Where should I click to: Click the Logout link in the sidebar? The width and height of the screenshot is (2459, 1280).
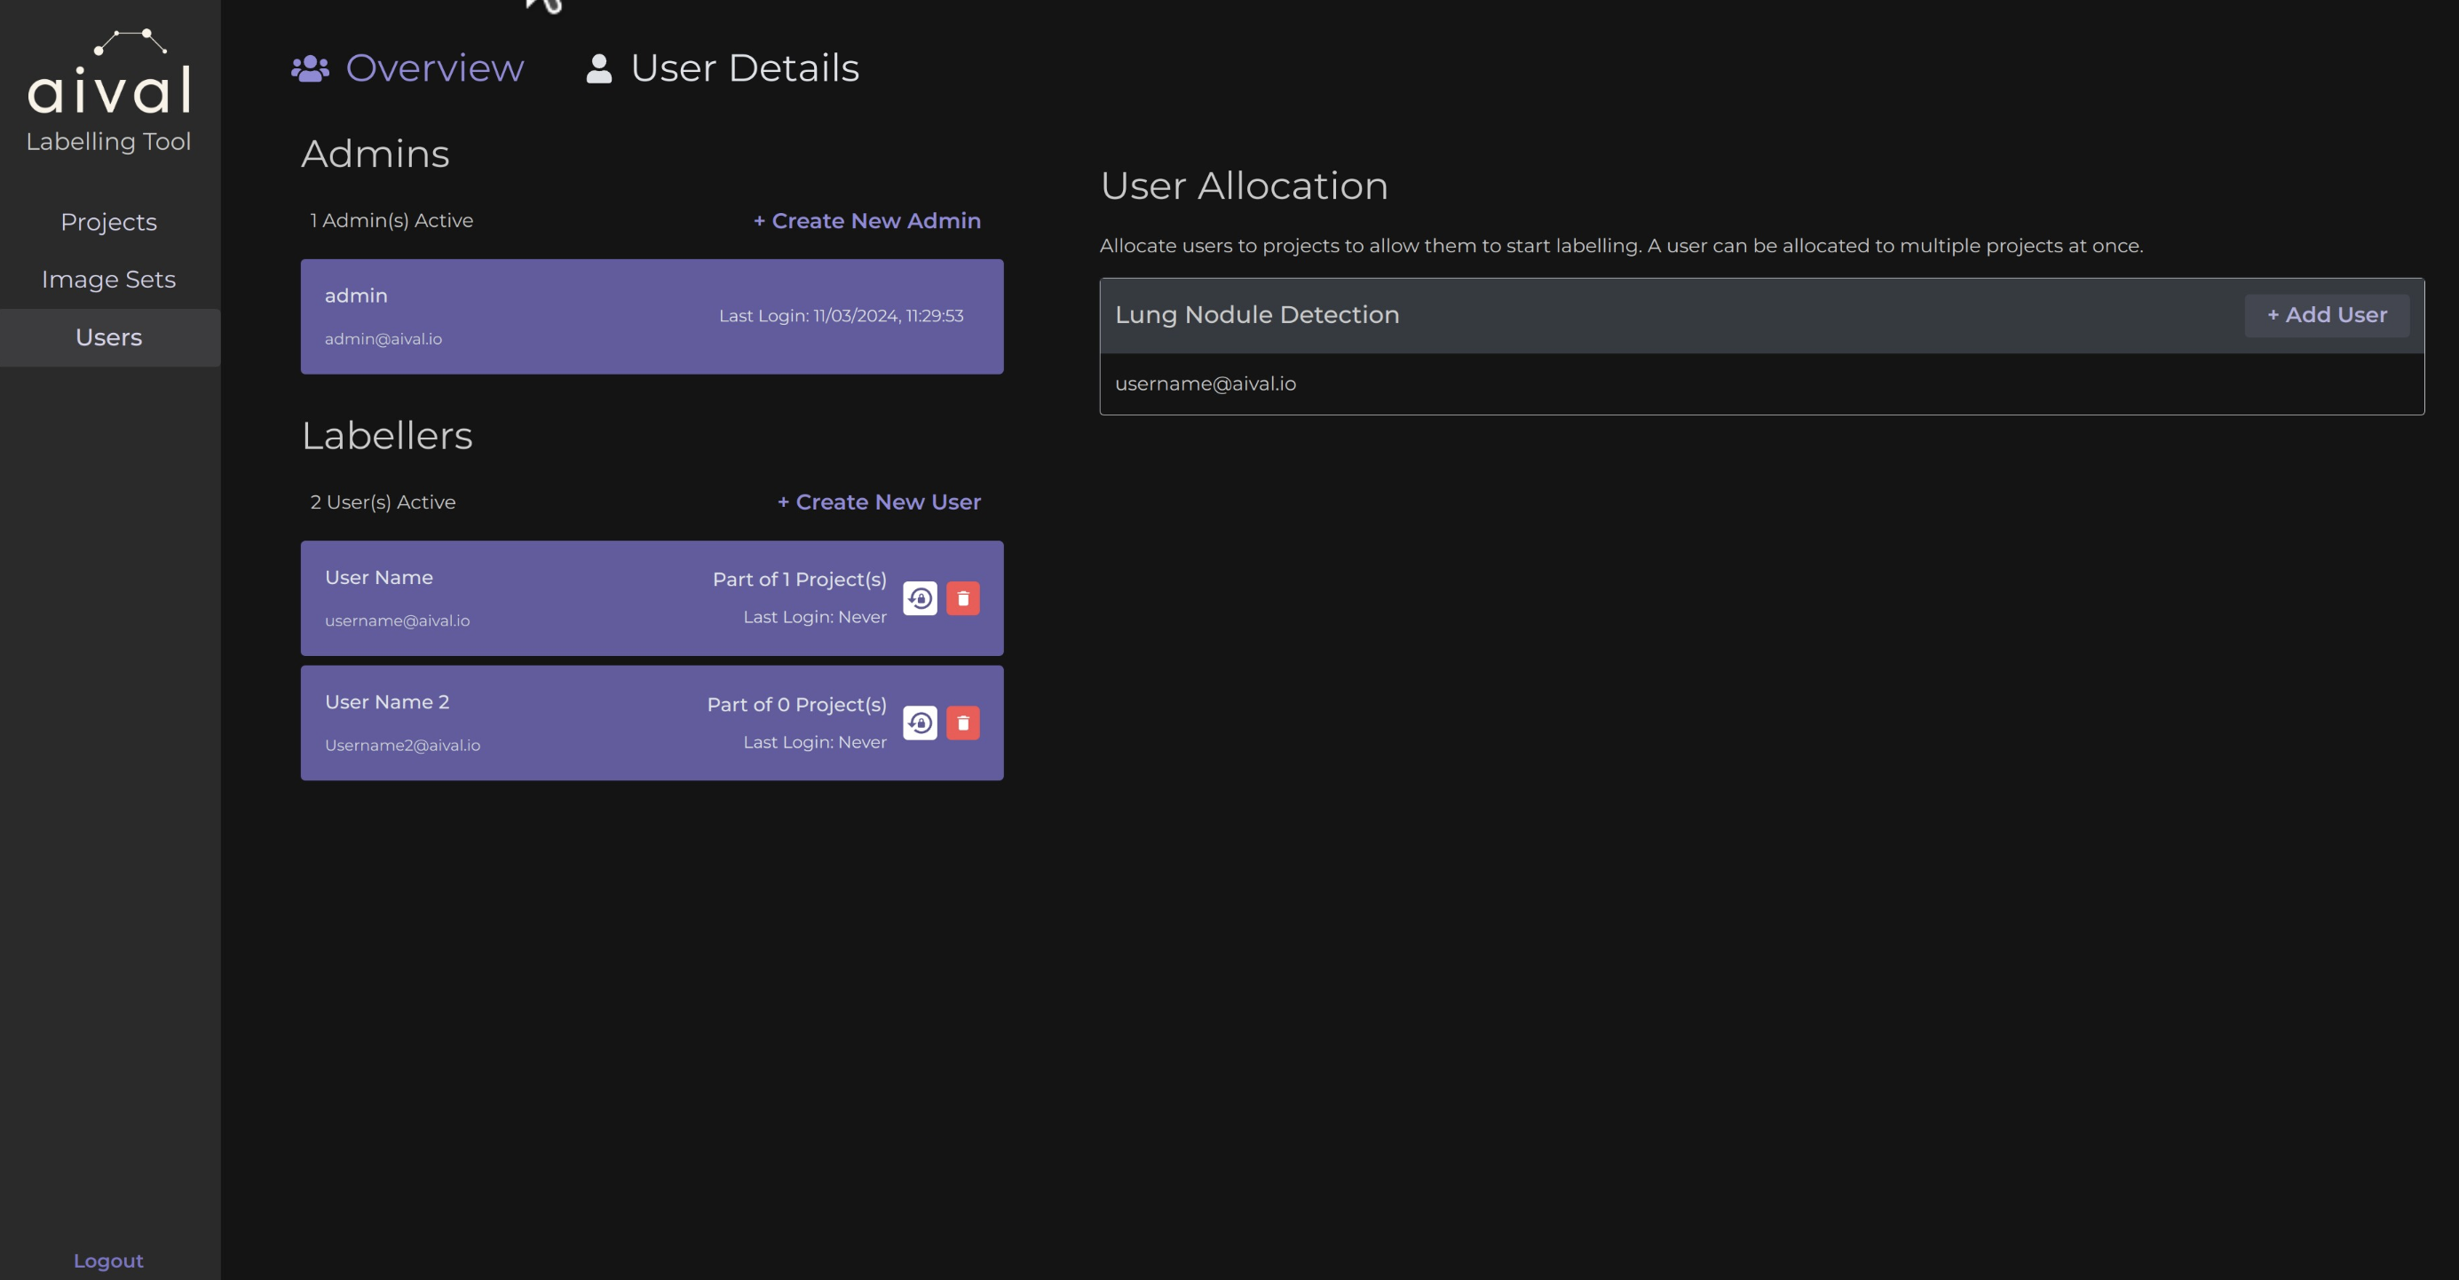[x=107, y=1260]
